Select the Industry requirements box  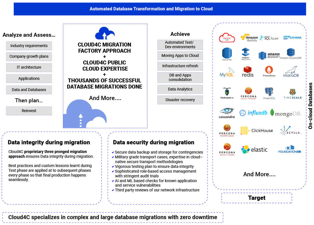(x=29, y=46)
